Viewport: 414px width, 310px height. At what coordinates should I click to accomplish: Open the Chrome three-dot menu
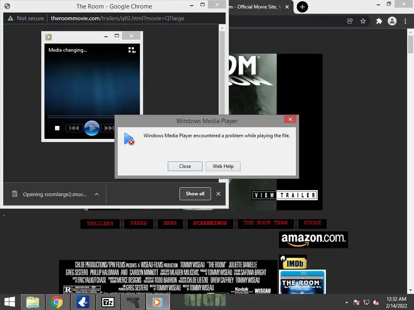coord(405,21)
